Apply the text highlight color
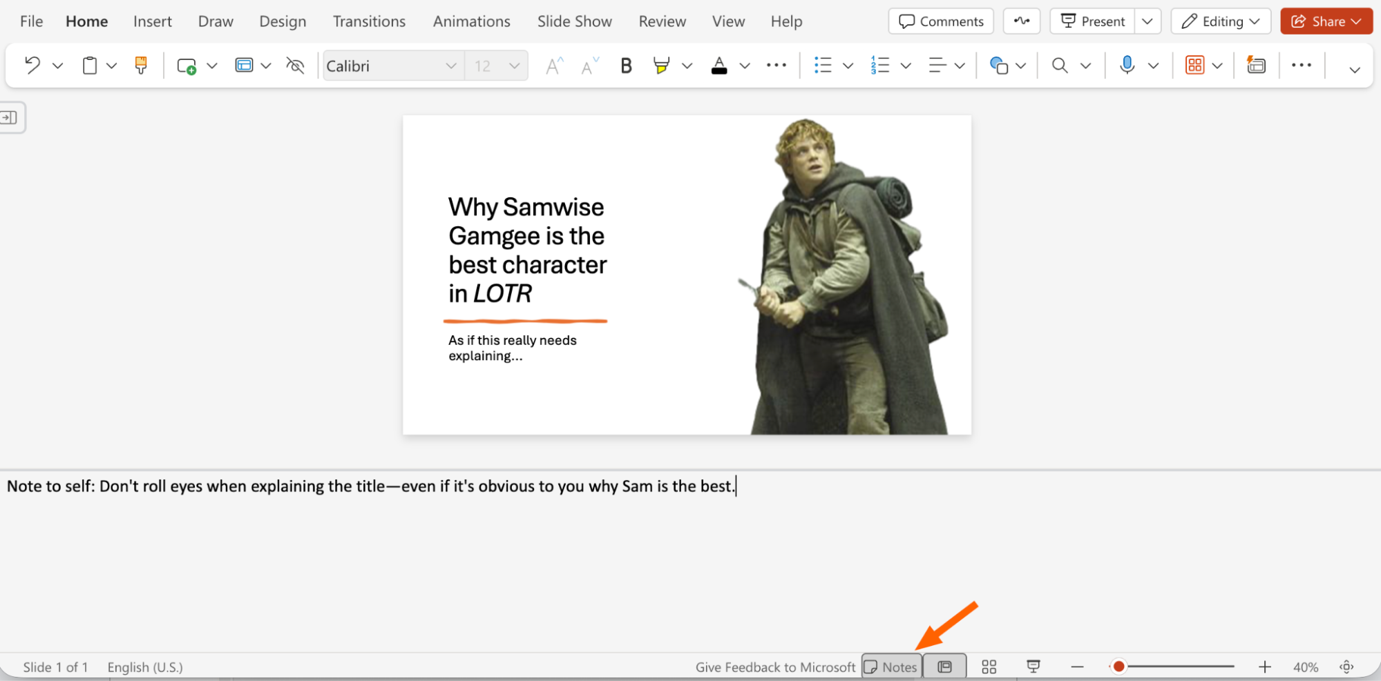Screen dimensions: 1381x681 tap(661, 66)
